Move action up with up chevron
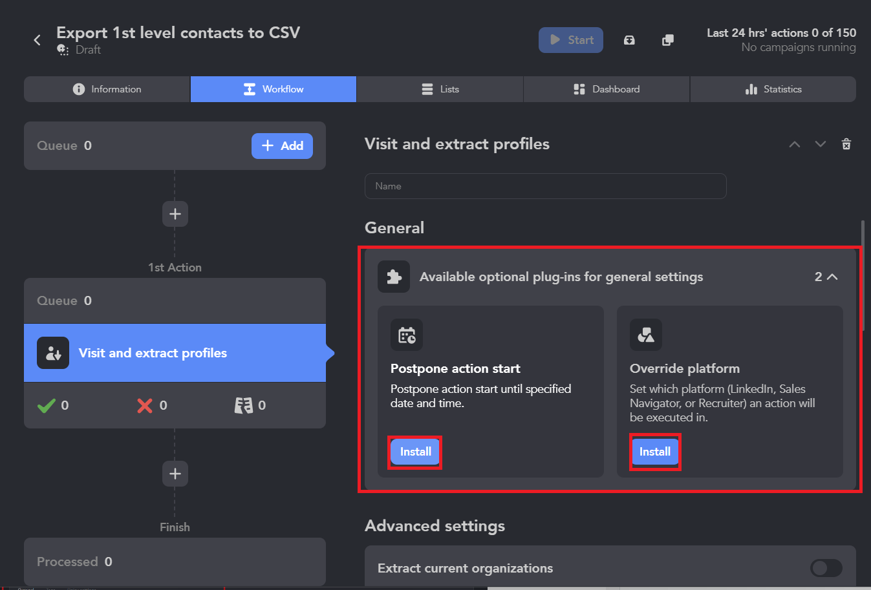Image resolution: width=871 pixels, height=590 pixels. pos(795,144)
